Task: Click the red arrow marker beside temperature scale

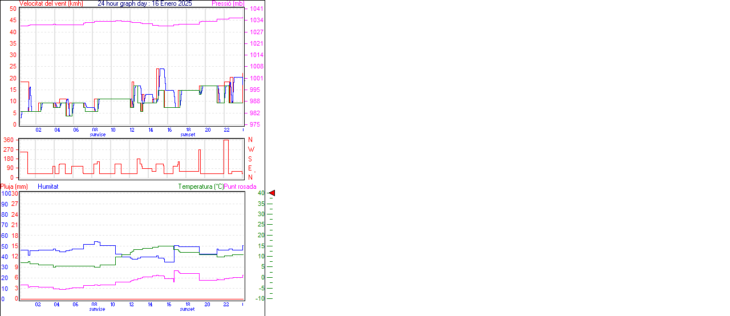Action: [x=272, y=193]
